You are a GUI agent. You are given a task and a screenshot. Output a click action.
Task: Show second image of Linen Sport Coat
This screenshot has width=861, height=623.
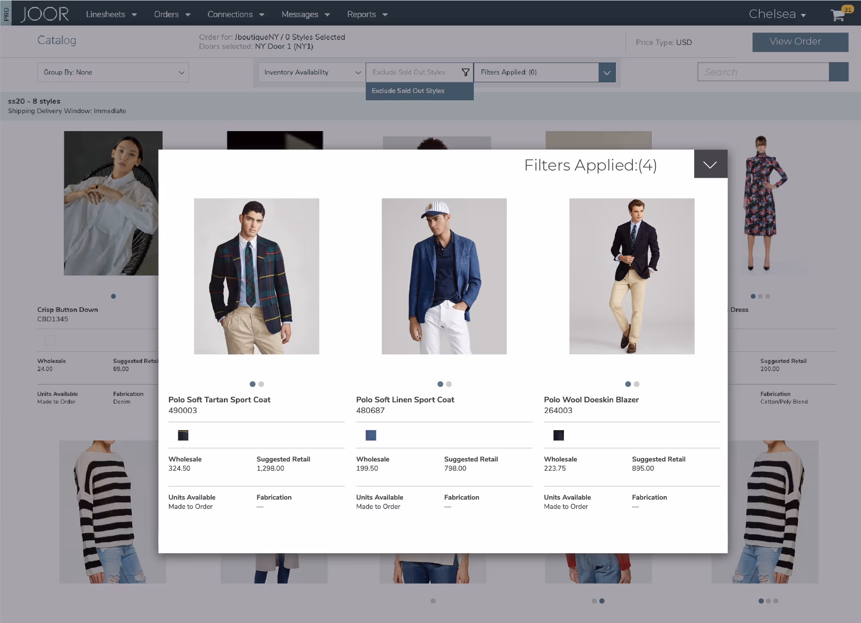(449, 384)
